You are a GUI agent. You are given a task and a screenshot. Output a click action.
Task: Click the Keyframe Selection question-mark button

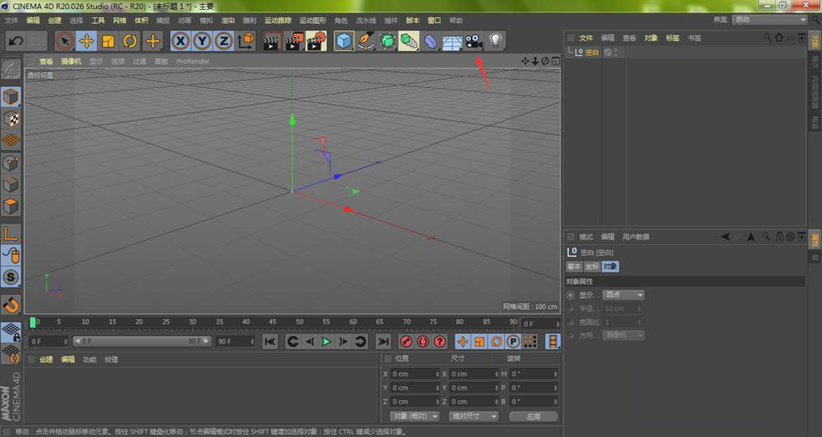point(440,342)
